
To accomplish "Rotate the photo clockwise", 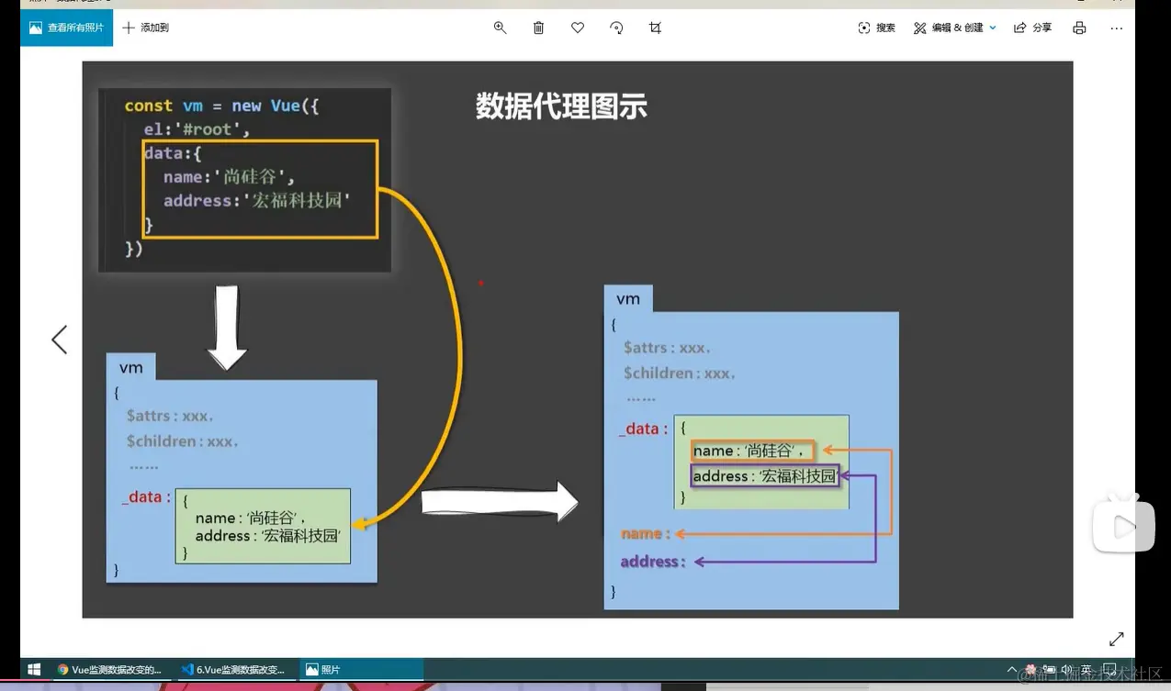I will point(615,28).
